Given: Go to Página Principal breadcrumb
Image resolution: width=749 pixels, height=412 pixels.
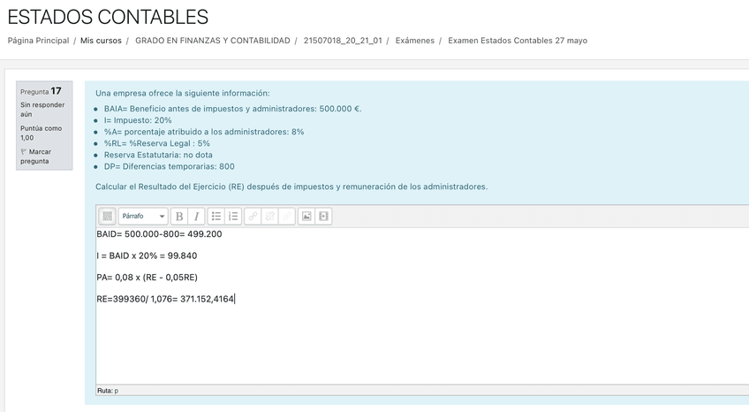Looking at the screenshot, I should pyautogui.click(x=38, y=41).
